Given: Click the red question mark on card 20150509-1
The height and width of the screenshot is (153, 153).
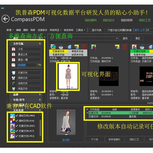Looking at the screenshot, I should point(124,47).
